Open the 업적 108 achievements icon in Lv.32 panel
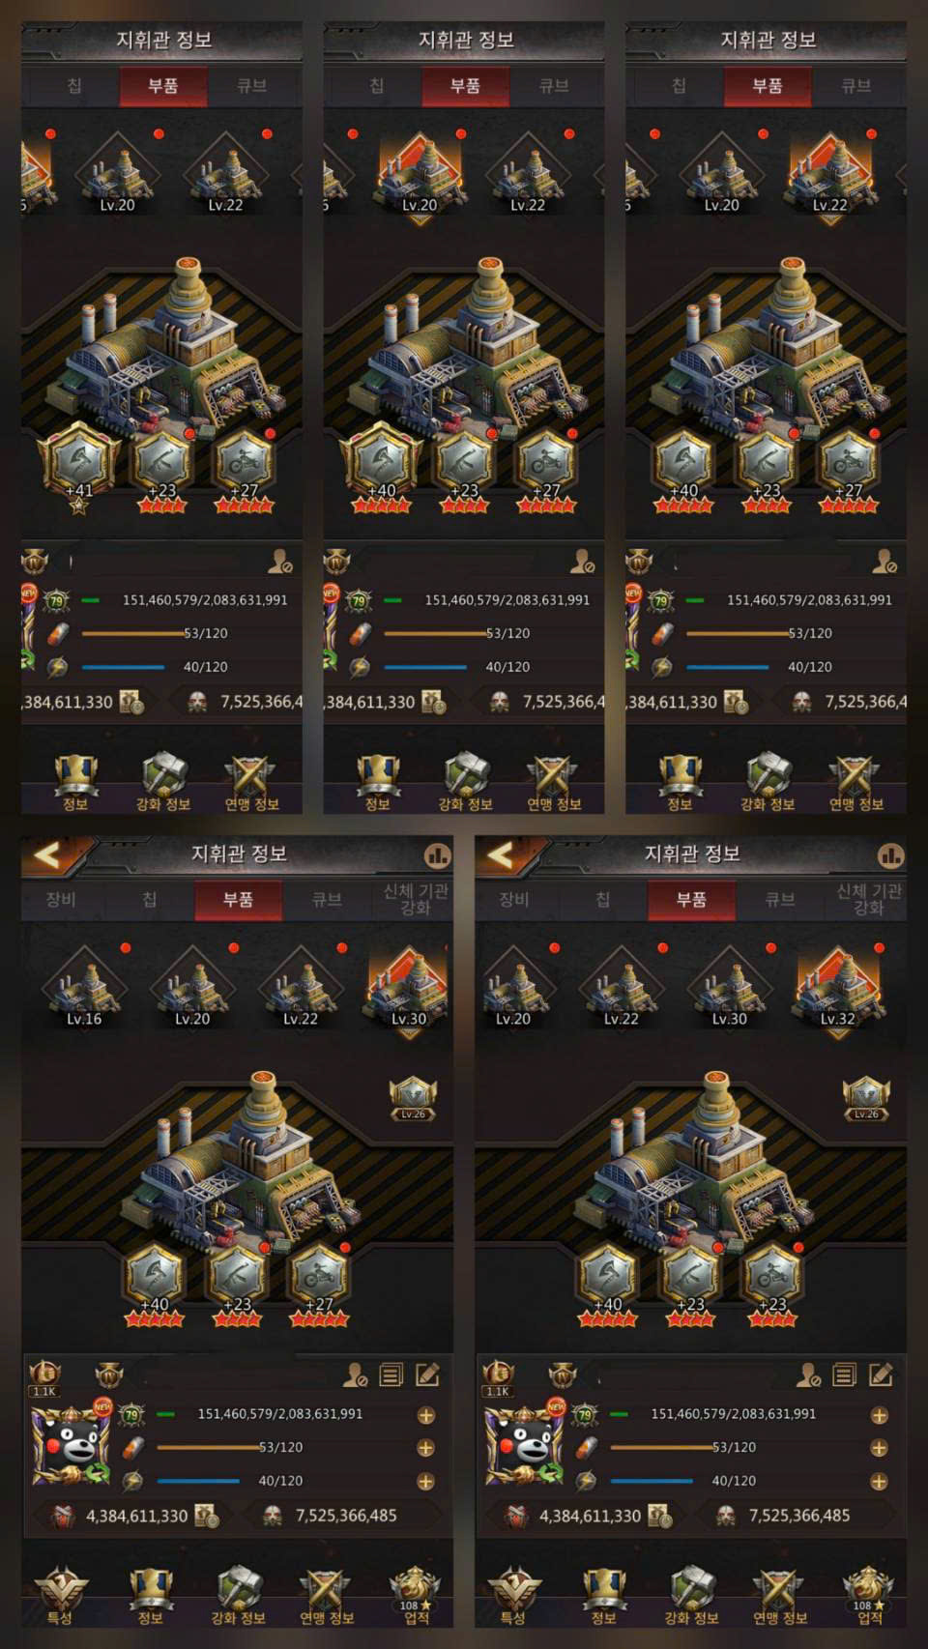The height and width of the screenshot is (1649, 928). pyautogui.click(x=868, y=1595)
